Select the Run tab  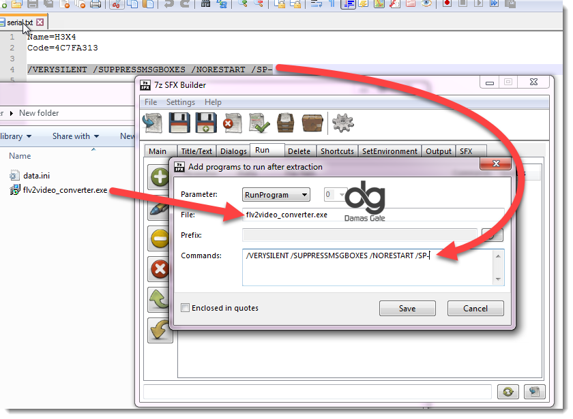(263, 150)
